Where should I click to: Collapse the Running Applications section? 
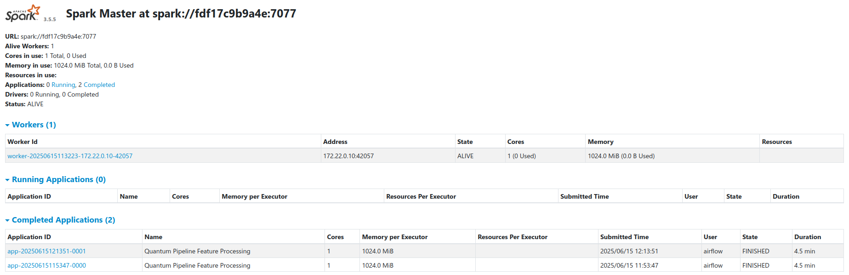(x=6, y=179)
